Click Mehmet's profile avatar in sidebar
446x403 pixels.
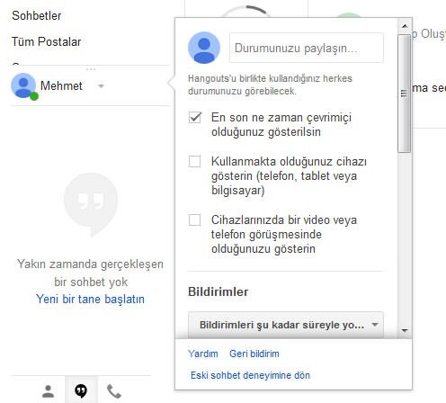(x=24, y=86)
